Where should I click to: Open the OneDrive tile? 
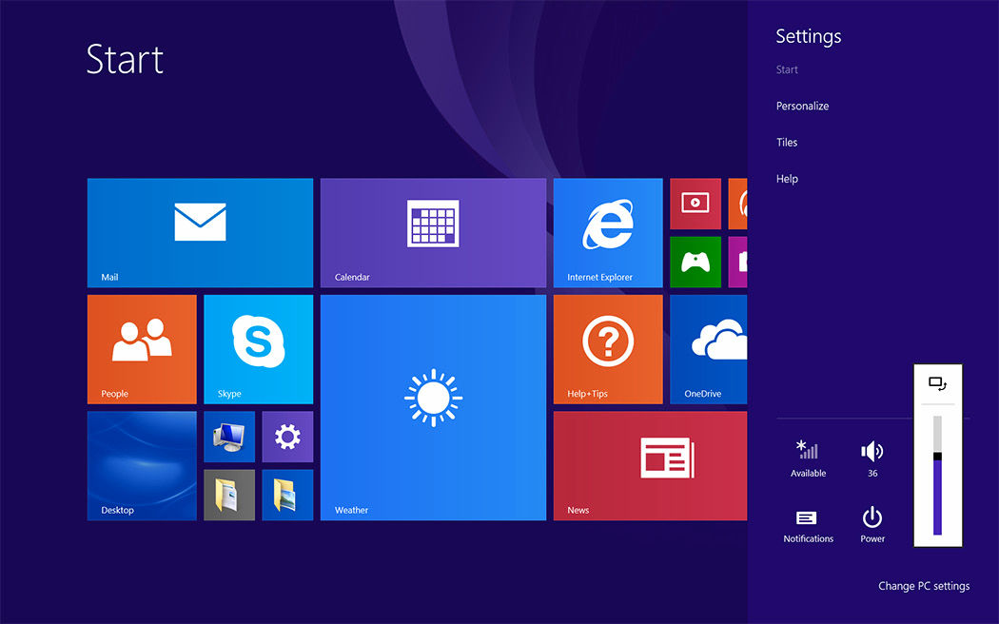click(709, 349)
